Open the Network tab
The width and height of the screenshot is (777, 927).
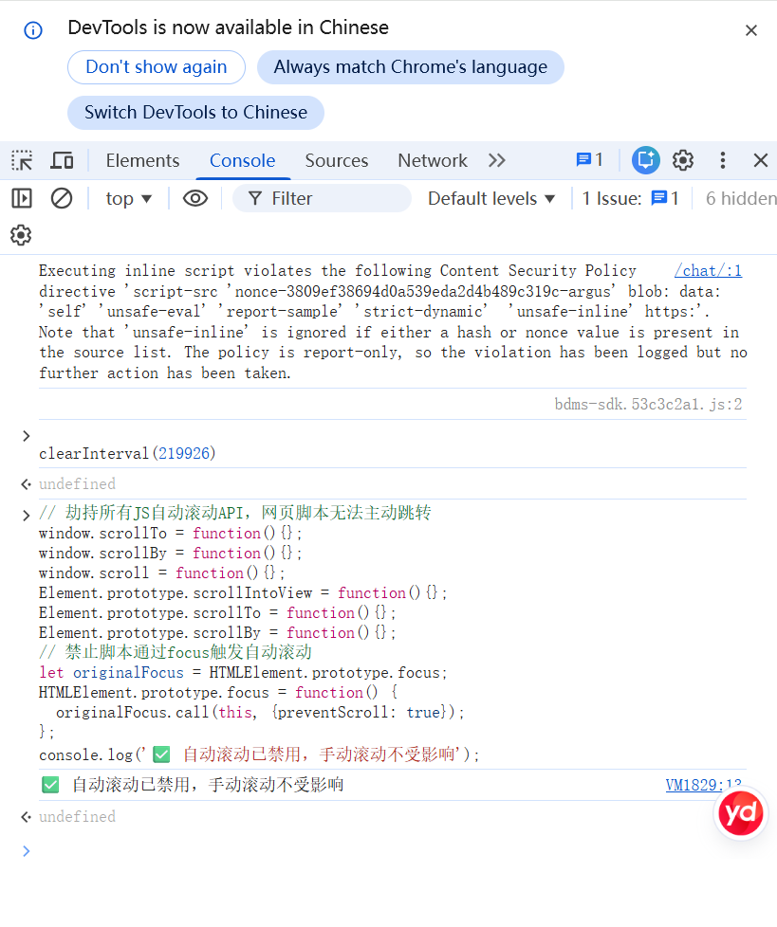433,160
